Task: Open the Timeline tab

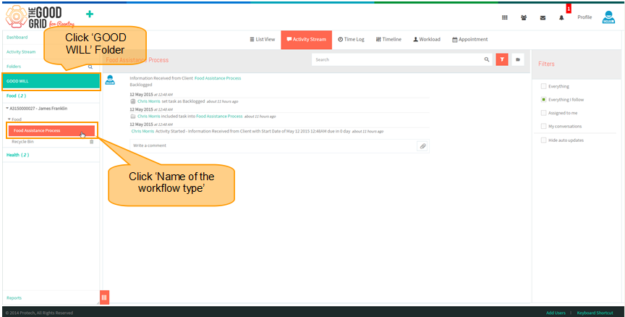Action: point(388,40)
